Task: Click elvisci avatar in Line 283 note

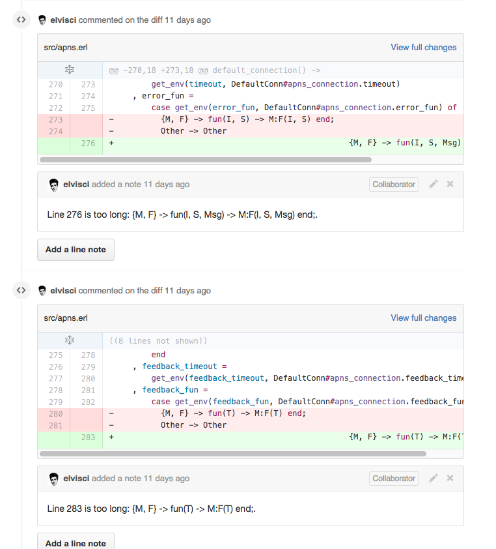Action: [x=54, y=479]
